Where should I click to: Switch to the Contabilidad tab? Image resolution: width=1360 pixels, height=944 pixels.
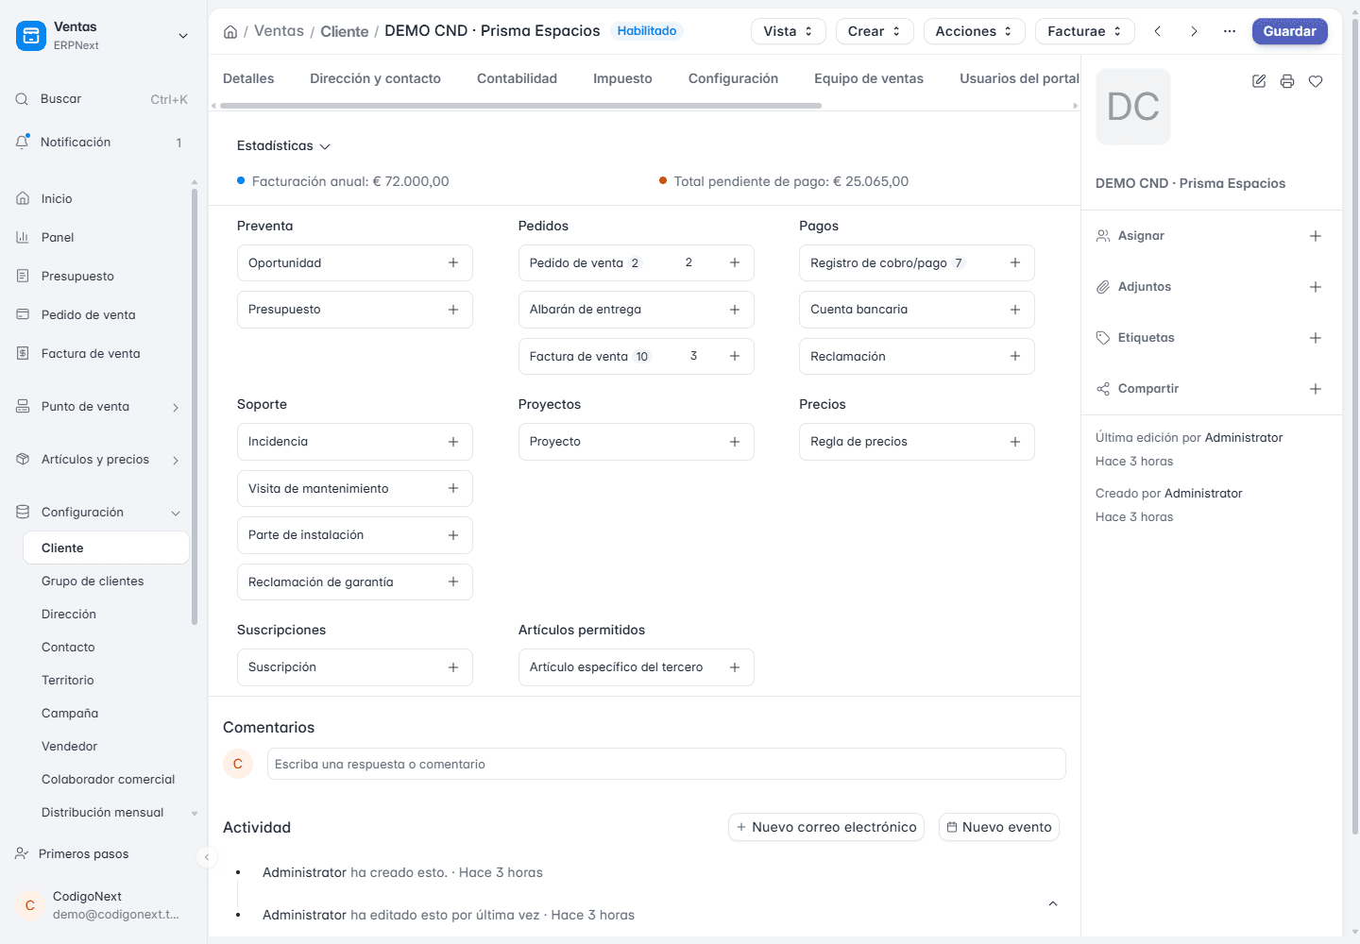click(517, 78)
